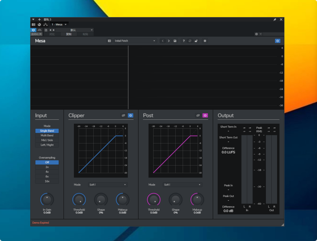The height and width of the screenshot is (241, 317).
Task: Select Mid / Side mode
Action: (x=47, y=140)
